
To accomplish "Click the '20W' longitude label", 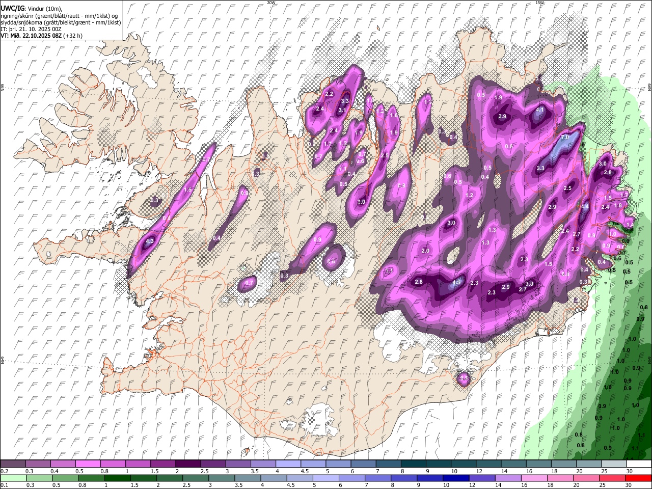I will (271, 3).
